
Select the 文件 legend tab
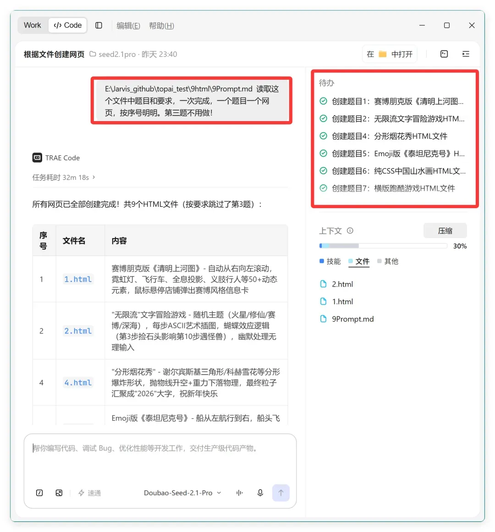coord(359,261)
